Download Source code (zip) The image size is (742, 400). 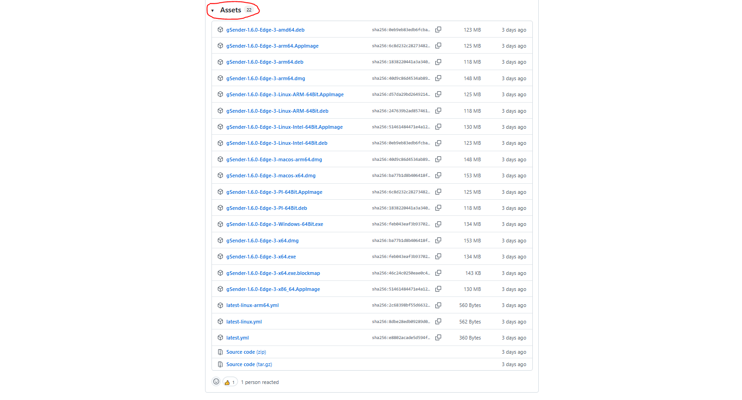(246, 352)
